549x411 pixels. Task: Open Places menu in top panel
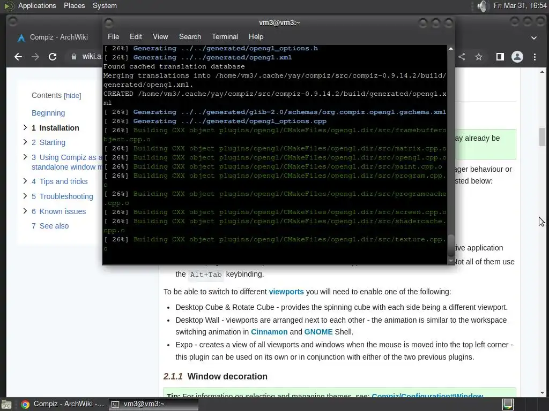tap(74, 5)
